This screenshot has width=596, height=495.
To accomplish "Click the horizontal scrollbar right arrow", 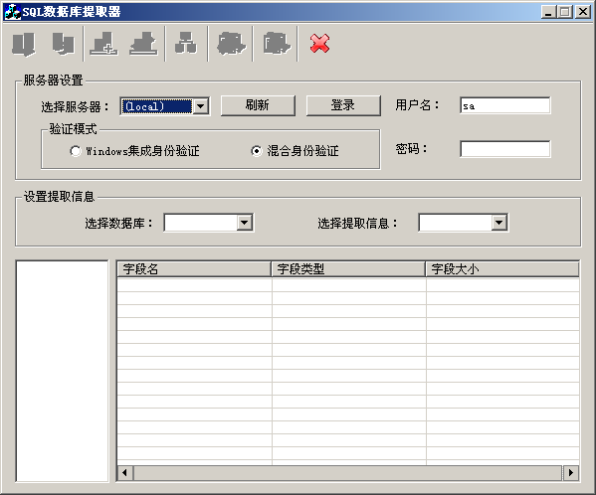I will (571, 473).
